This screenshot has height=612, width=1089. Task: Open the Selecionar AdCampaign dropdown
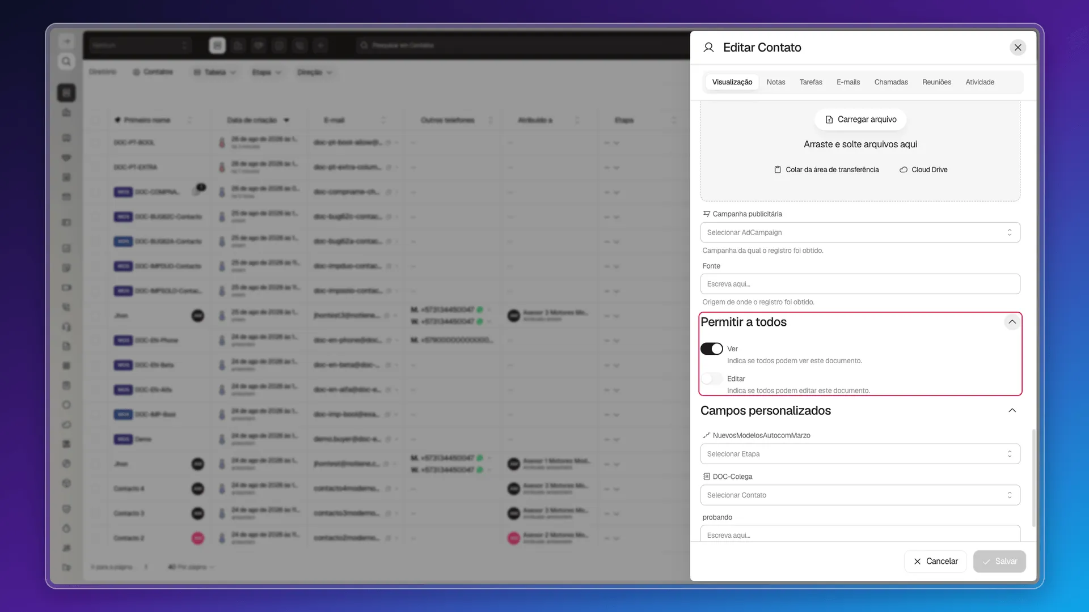tap(860, 232)
